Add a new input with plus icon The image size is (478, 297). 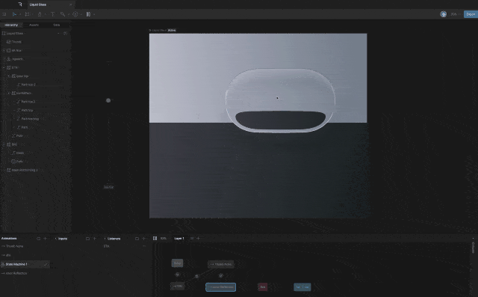(95, 239)
